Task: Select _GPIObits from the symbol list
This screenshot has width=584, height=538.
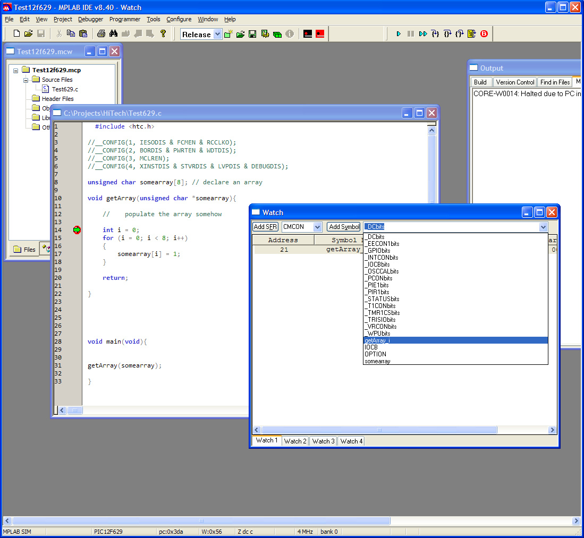Action: 455,251
